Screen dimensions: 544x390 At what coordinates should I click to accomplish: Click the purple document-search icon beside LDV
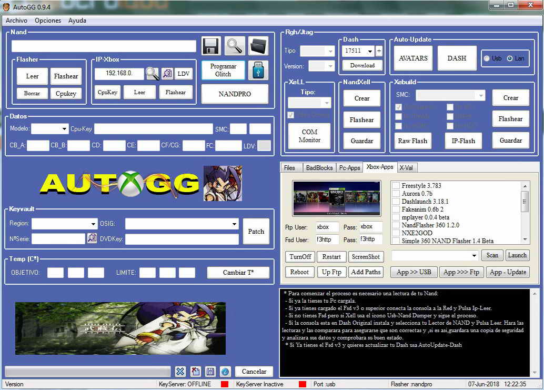pyautogui.click(x=167, y=74)
